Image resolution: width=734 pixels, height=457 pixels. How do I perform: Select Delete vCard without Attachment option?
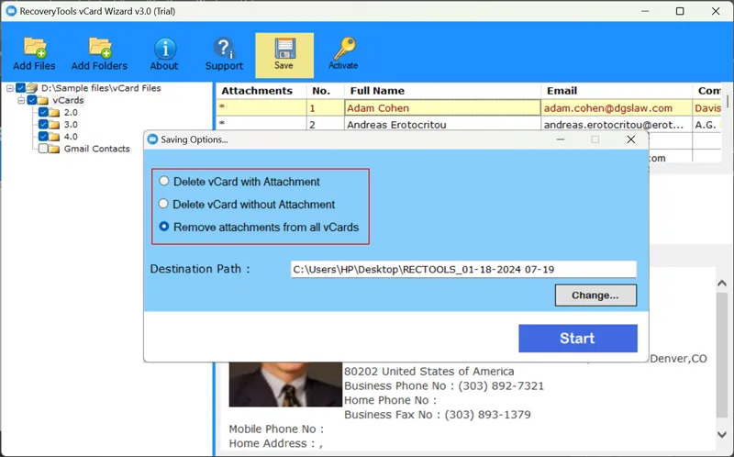coord(163,204)
